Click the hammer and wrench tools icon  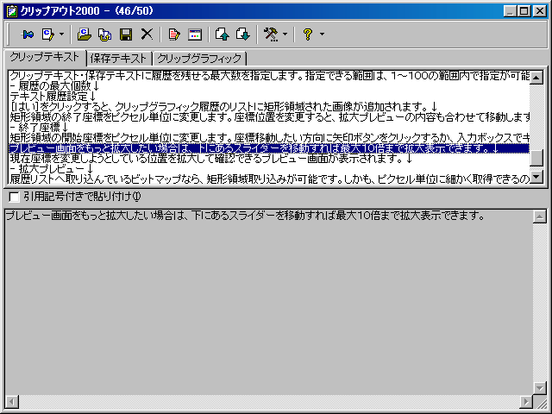tap(271, 34)
